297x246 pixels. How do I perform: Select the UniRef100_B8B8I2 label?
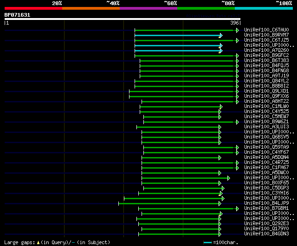click(x=266, y=86)
